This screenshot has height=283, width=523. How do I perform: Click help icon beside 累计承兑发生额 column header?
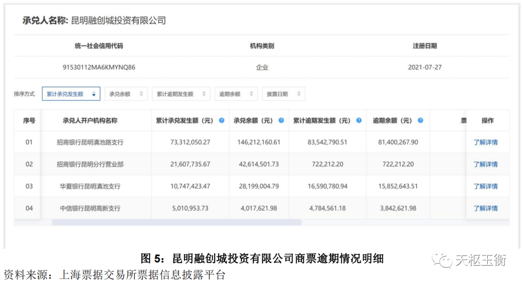click(x=221, y=120)
